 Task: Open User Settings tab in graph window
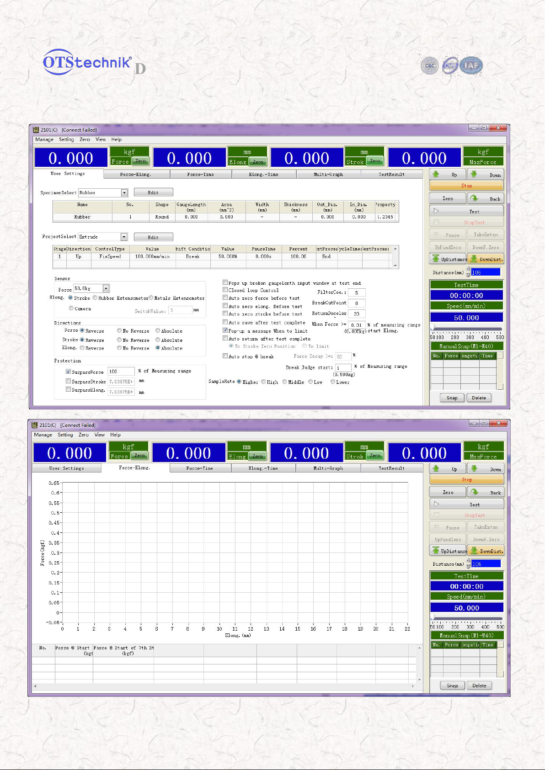[67, 468]
